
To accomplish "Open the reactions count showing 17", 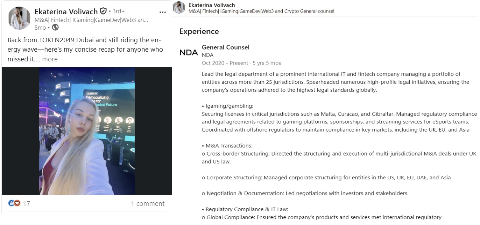I will click(27, 203).
